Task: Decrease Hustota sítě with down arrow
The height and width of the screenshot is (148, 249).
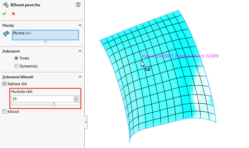Action: (76, 100)
